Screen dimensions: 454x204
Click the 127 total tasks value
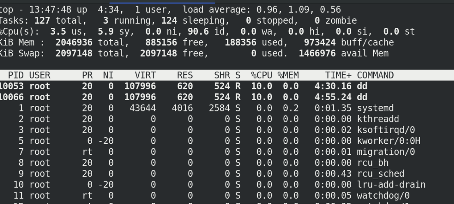point(42,21)
